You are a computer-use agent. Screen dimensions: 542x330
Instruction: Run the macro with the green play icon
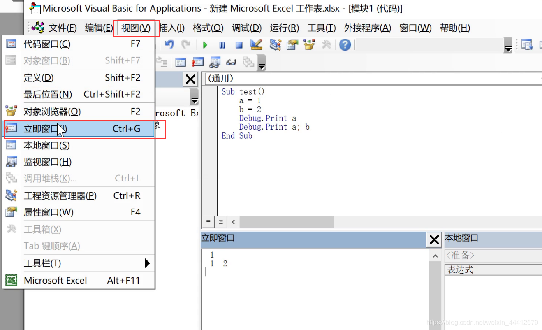205,45
